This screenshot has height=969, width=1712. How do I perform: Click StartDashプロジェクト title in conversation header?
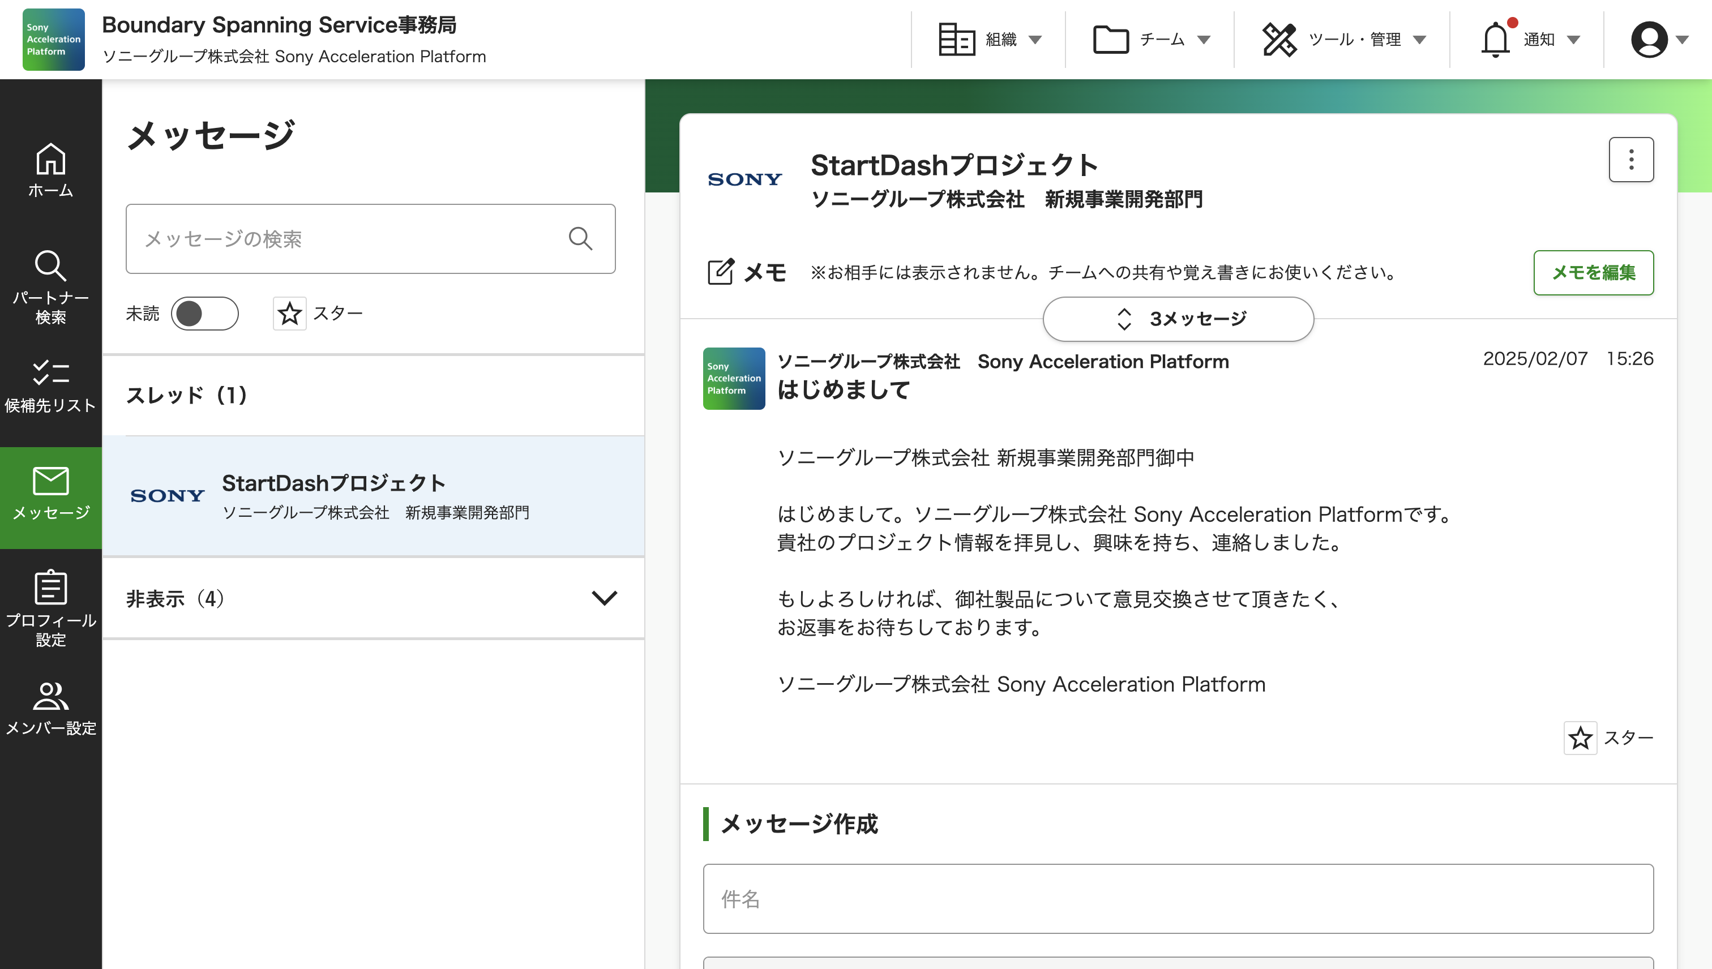pos(954,165)
